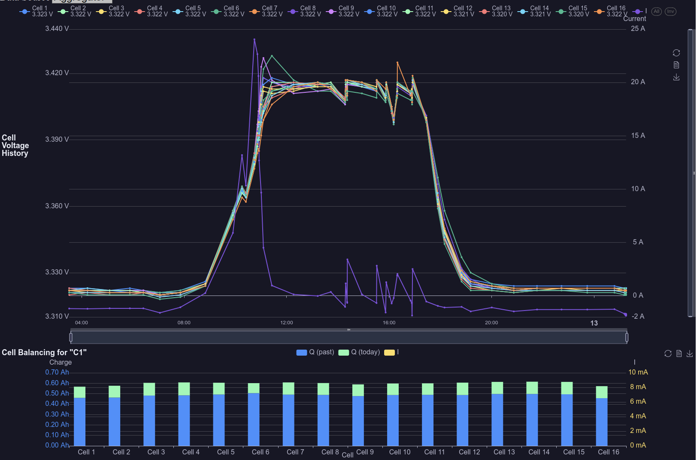Click the vertical zoom slider beside the chart

[691, 173]
